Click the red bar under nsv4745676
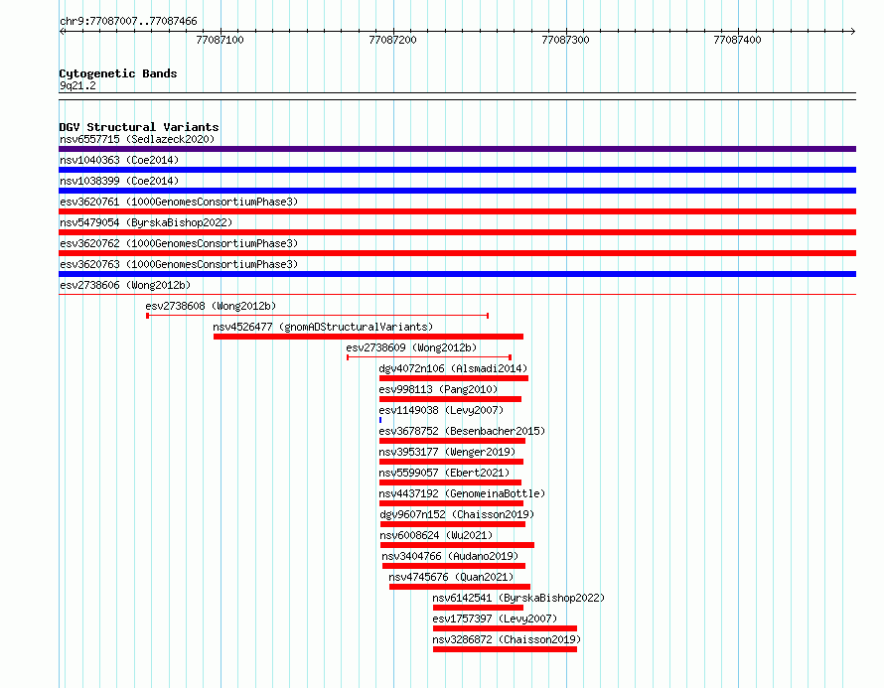Screen dimensions: 884x688 (460, 587)
